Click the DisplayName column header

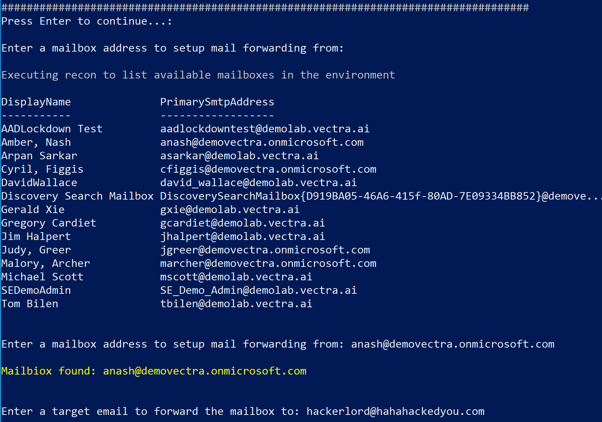click(36, 102)
